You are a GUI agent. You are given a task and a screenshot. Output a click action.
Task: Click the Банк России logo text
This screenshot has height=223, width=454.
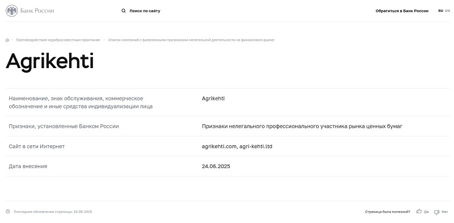tap(37, 11)
